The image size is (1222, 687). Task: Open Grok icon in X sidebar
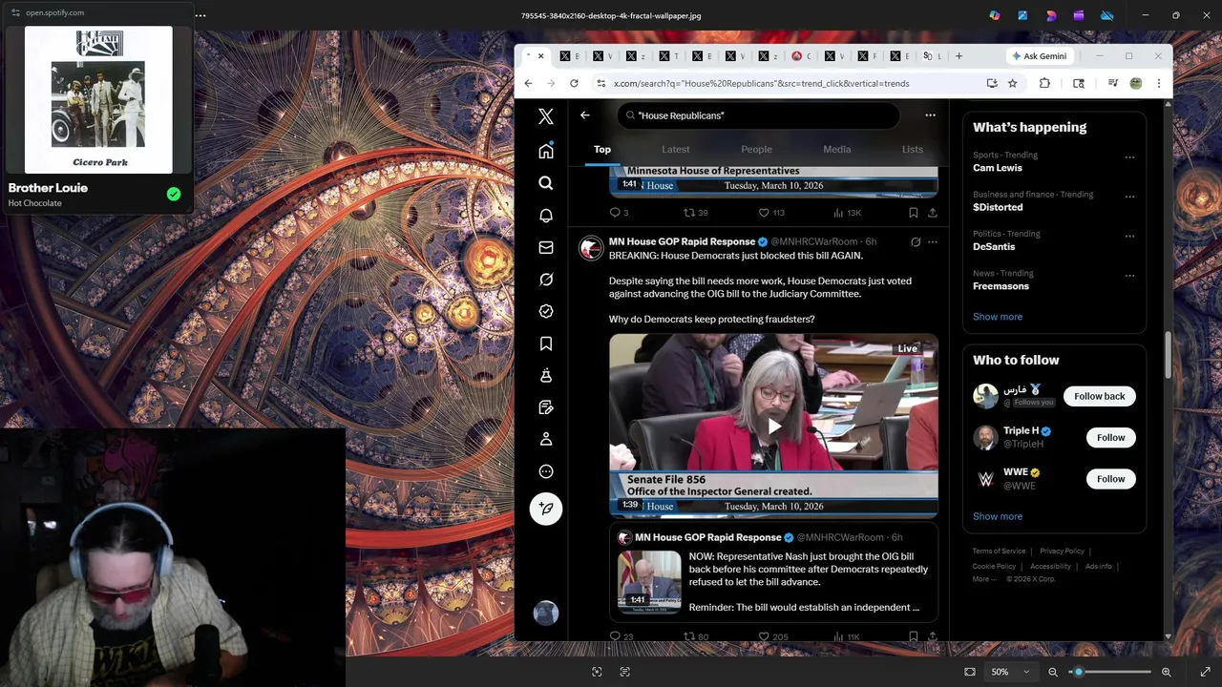click(546, 280)
